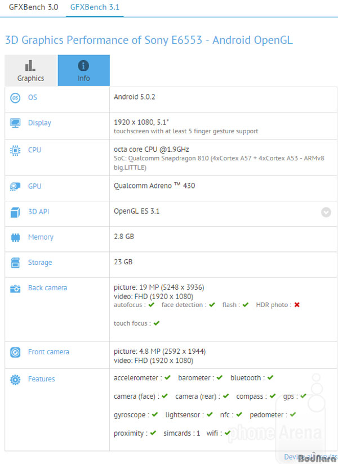338x464 pixels.
Task: Click the octa core CPU @1.9GHz text
Action: 151,150
